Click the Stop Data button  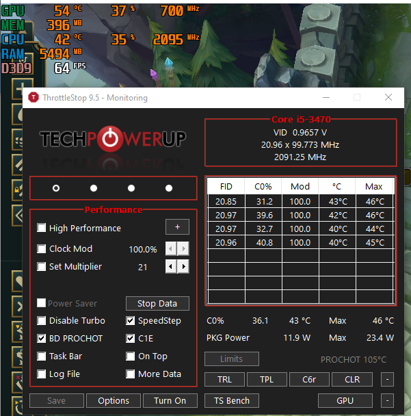(157, 303)
